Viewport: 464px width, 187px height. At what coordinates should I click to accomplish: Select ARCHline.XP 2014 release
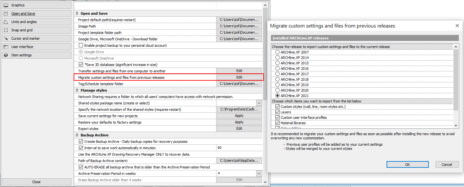[x=277, y=58]
